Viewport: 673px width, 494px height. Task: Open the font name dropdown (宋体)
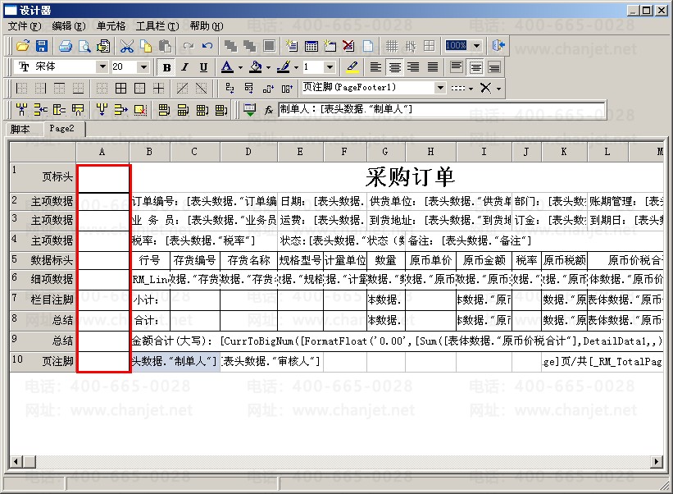point(102,67)
